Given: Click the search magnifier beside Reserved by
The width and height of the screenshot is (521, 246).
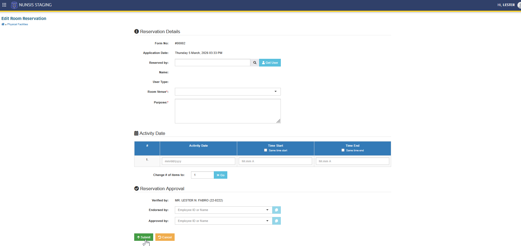Looking at the screenshot, I should [x=255, y=63].
